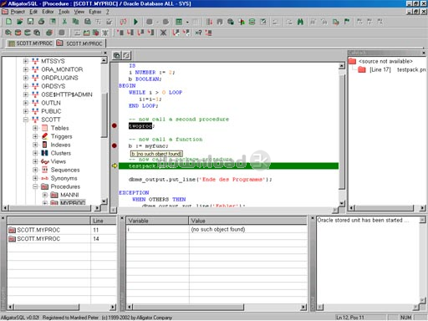Screen dimensions: 428x321
Task: Select the Views node in the schema tree
Action: (59, 161)
